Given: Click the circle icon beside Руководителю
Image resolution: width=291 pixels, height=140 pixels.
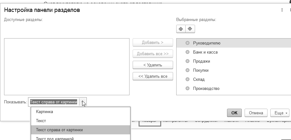Looking at the screenshot, I should tap(188, 43).
